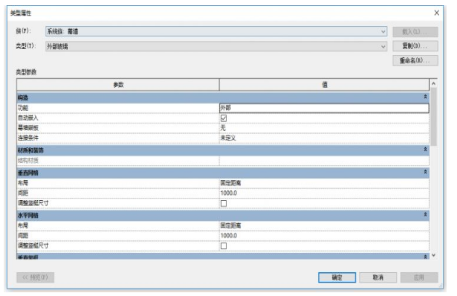Click the 载入(L)... button
The width and height of the screenshot is (457, 296).
(x=415, y=32)
